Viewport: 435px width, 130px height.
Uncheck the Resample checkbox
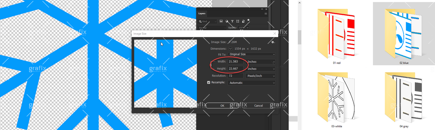pos(209,82)
